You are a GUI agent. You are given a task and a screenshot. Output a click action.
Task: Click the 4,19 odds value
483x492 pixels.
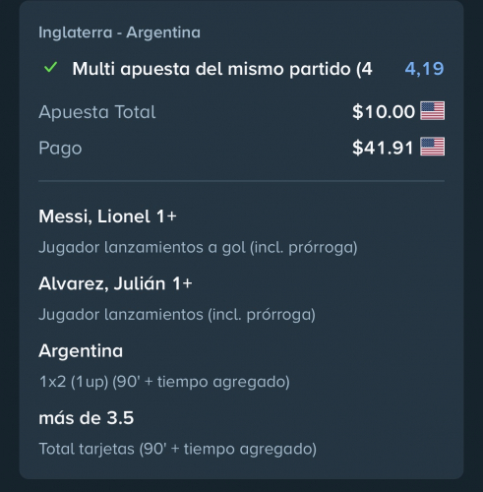[424, 69]
